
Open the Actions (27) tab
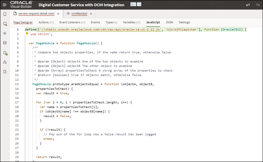[46, 22]
